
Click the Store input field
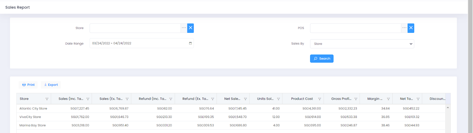(x=135, y=28)
